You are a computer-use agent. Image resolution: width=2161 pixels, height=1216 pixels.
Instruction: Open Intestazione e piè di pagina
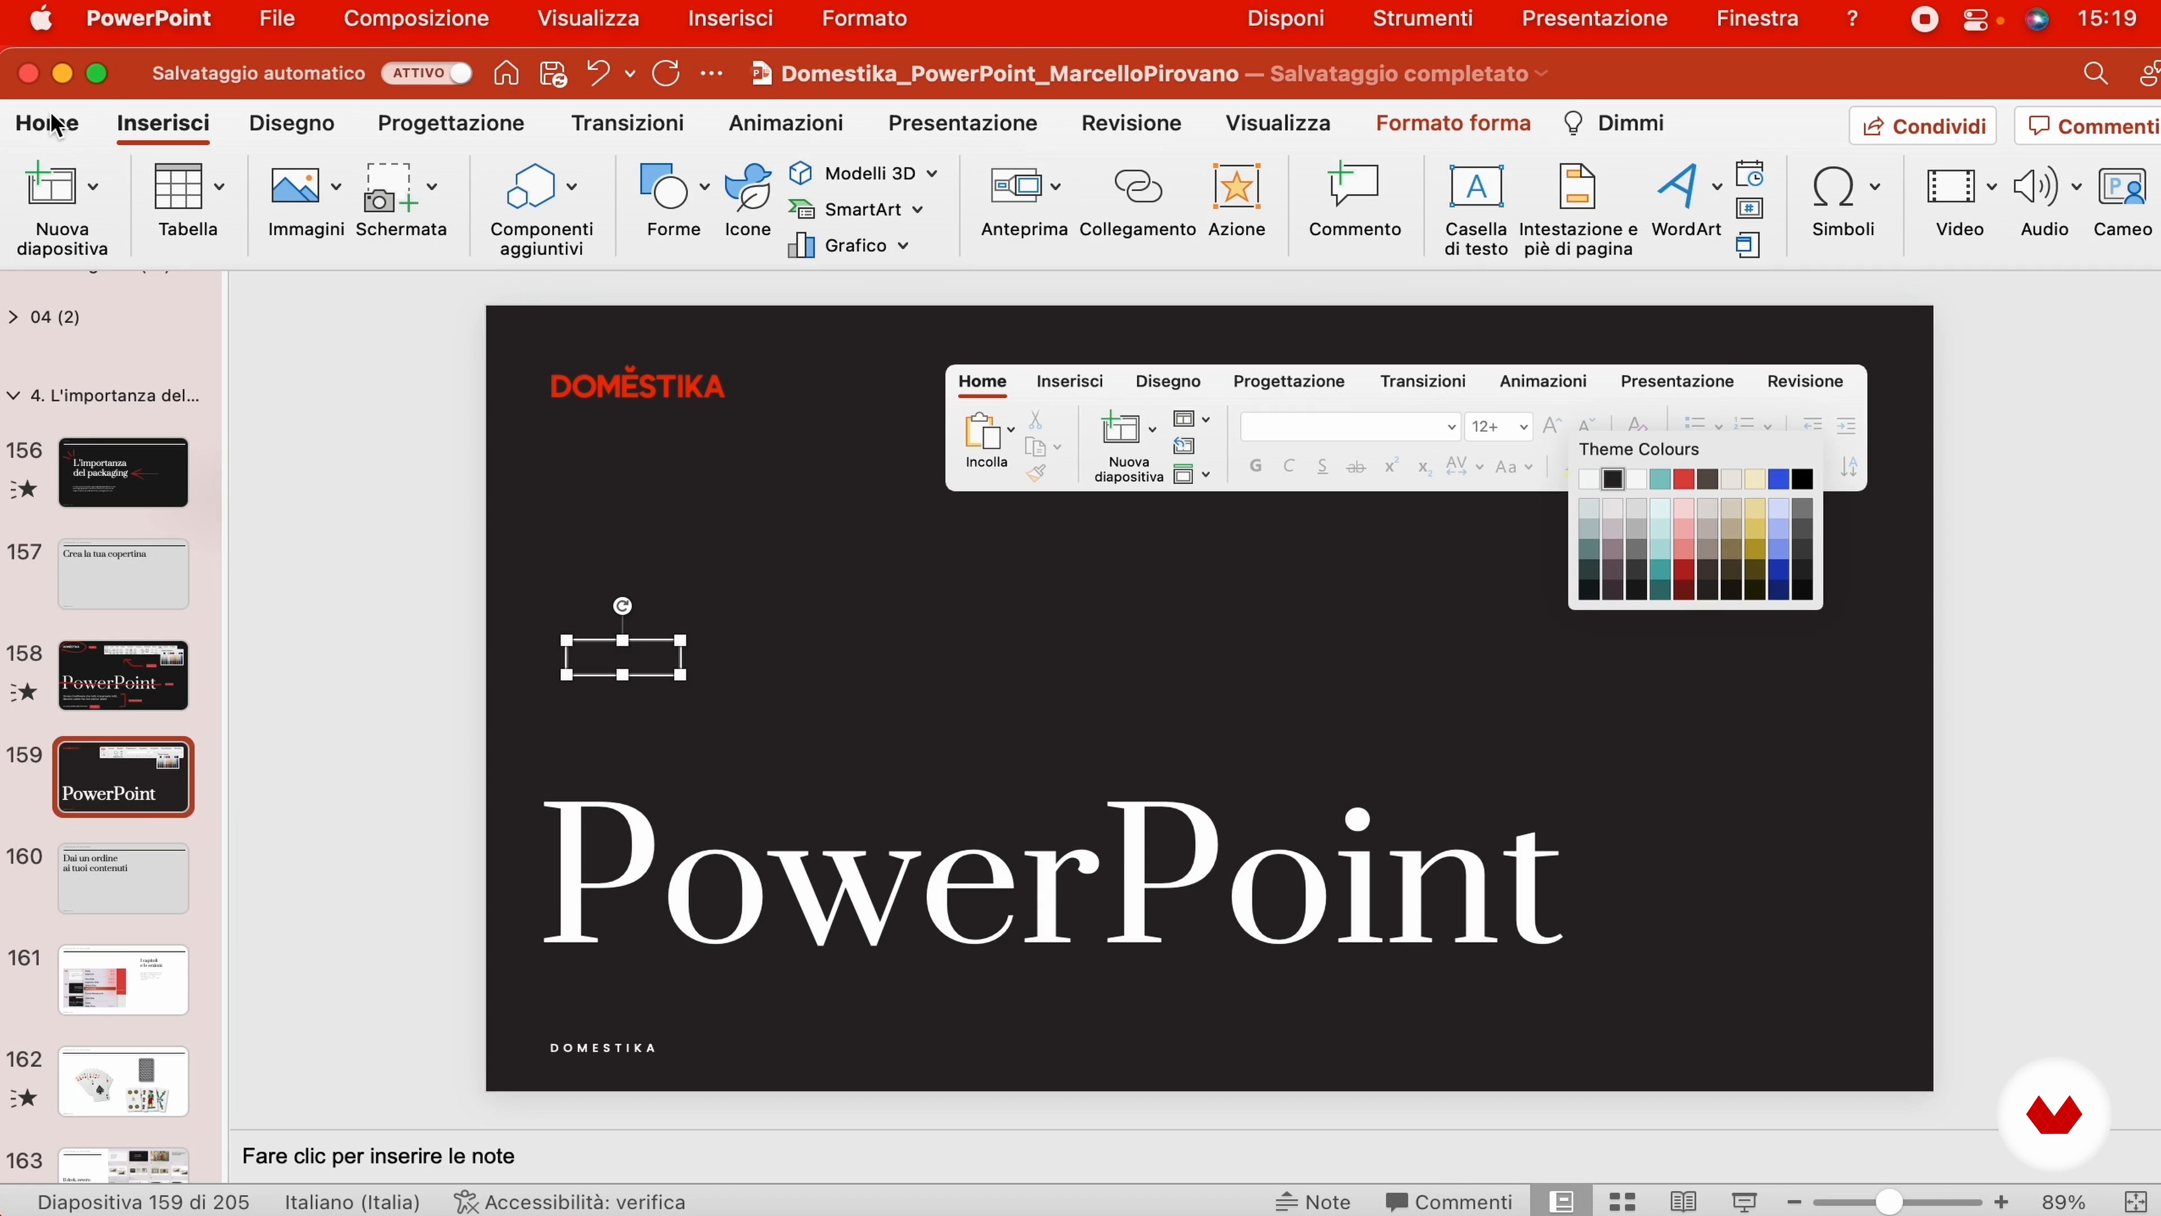(1577, 186)
